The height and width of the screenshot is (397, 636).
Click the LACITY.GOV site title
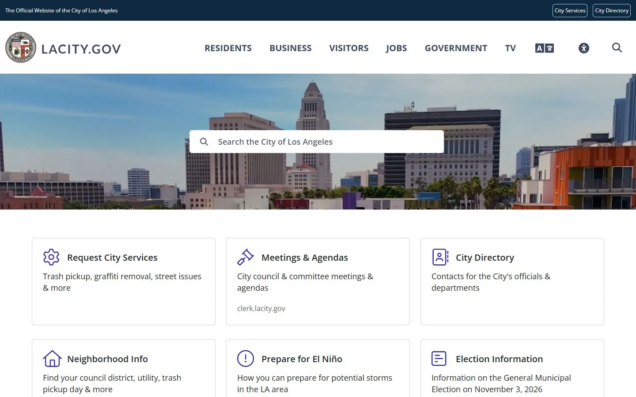click(81, 49)
